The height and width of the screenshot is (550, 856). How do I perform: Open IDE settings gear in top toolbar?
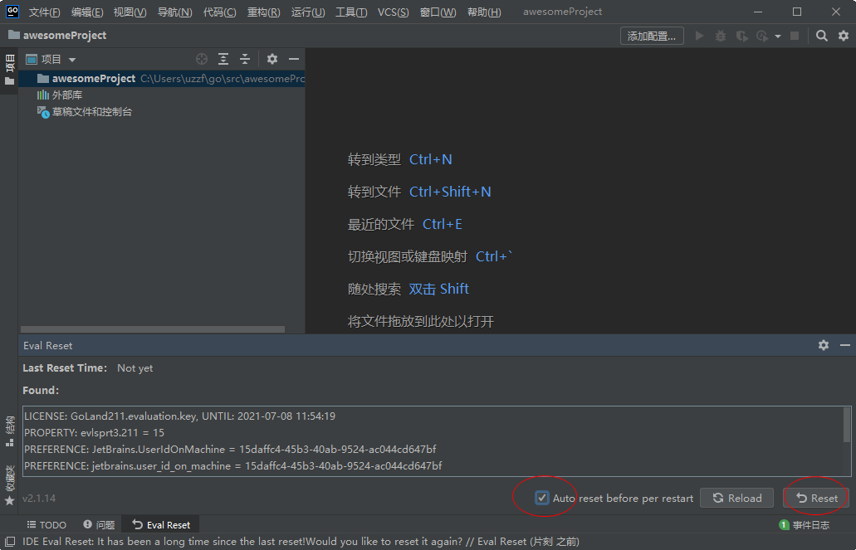[x=844, y=36]
